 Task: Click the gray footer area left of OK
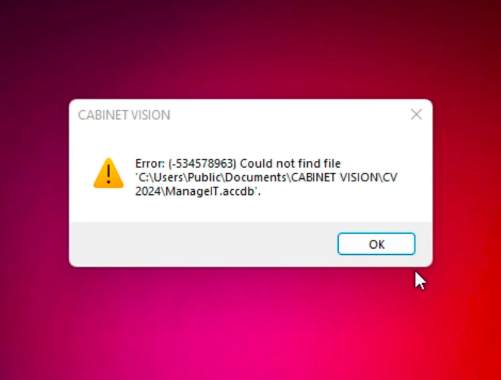[x=202, y=244]
